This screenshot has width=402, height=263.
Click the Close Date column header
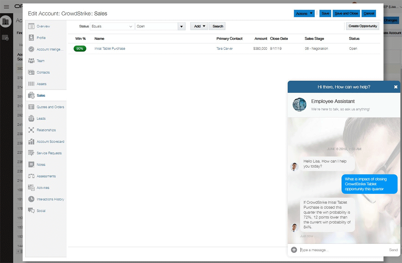pos(279,38)
